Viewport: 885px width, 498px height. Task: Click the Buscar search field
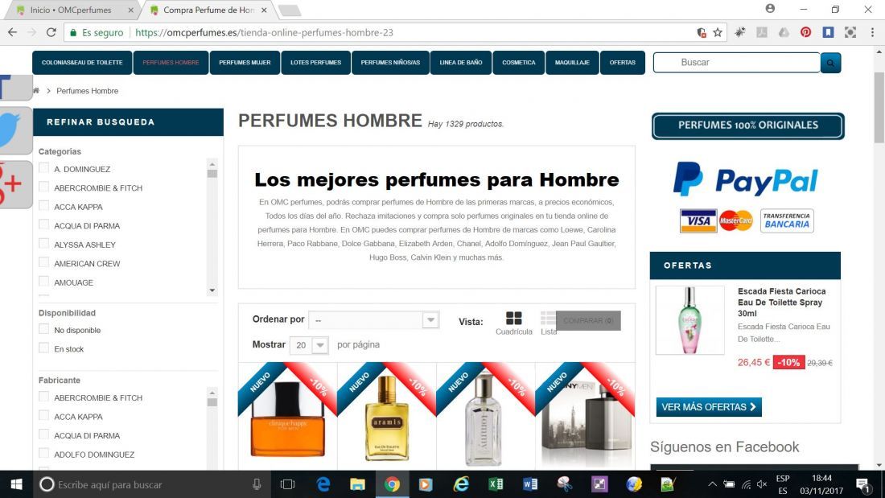tap(736, 63)
